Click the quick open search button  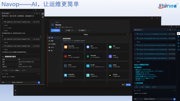coord(82,30)
